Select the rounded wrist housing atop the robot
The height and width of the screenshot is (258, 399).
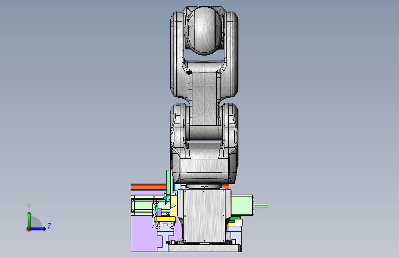coord(204,30)
